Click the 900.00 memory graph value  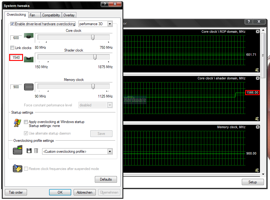coord(251,153)
